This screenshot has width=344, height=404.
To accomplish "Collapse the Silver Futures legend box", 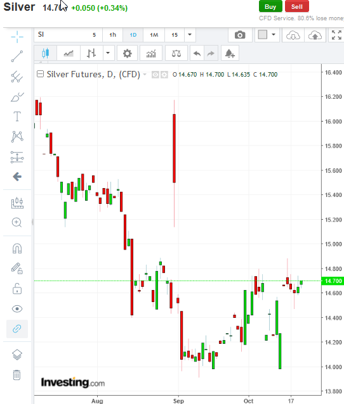I will 40,74.
